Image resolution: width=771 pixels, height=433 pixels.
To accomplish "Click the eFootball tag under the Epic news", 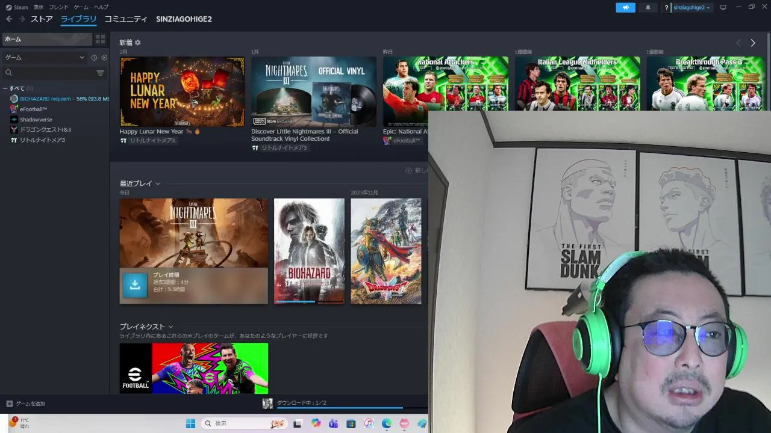I will 402,141.
